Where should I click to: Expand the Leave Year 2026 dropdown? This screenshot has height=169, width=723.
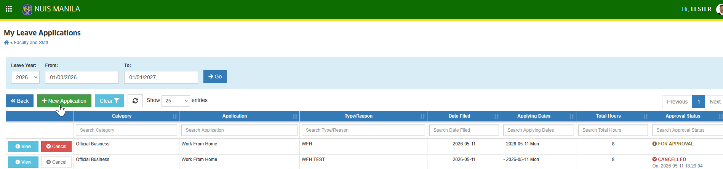(x=25, y=77)
